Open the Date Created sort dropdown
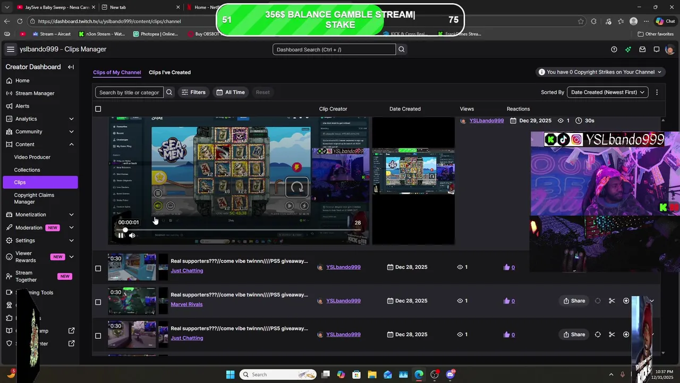This screenshot has height=383, width=680. [608, 92]
